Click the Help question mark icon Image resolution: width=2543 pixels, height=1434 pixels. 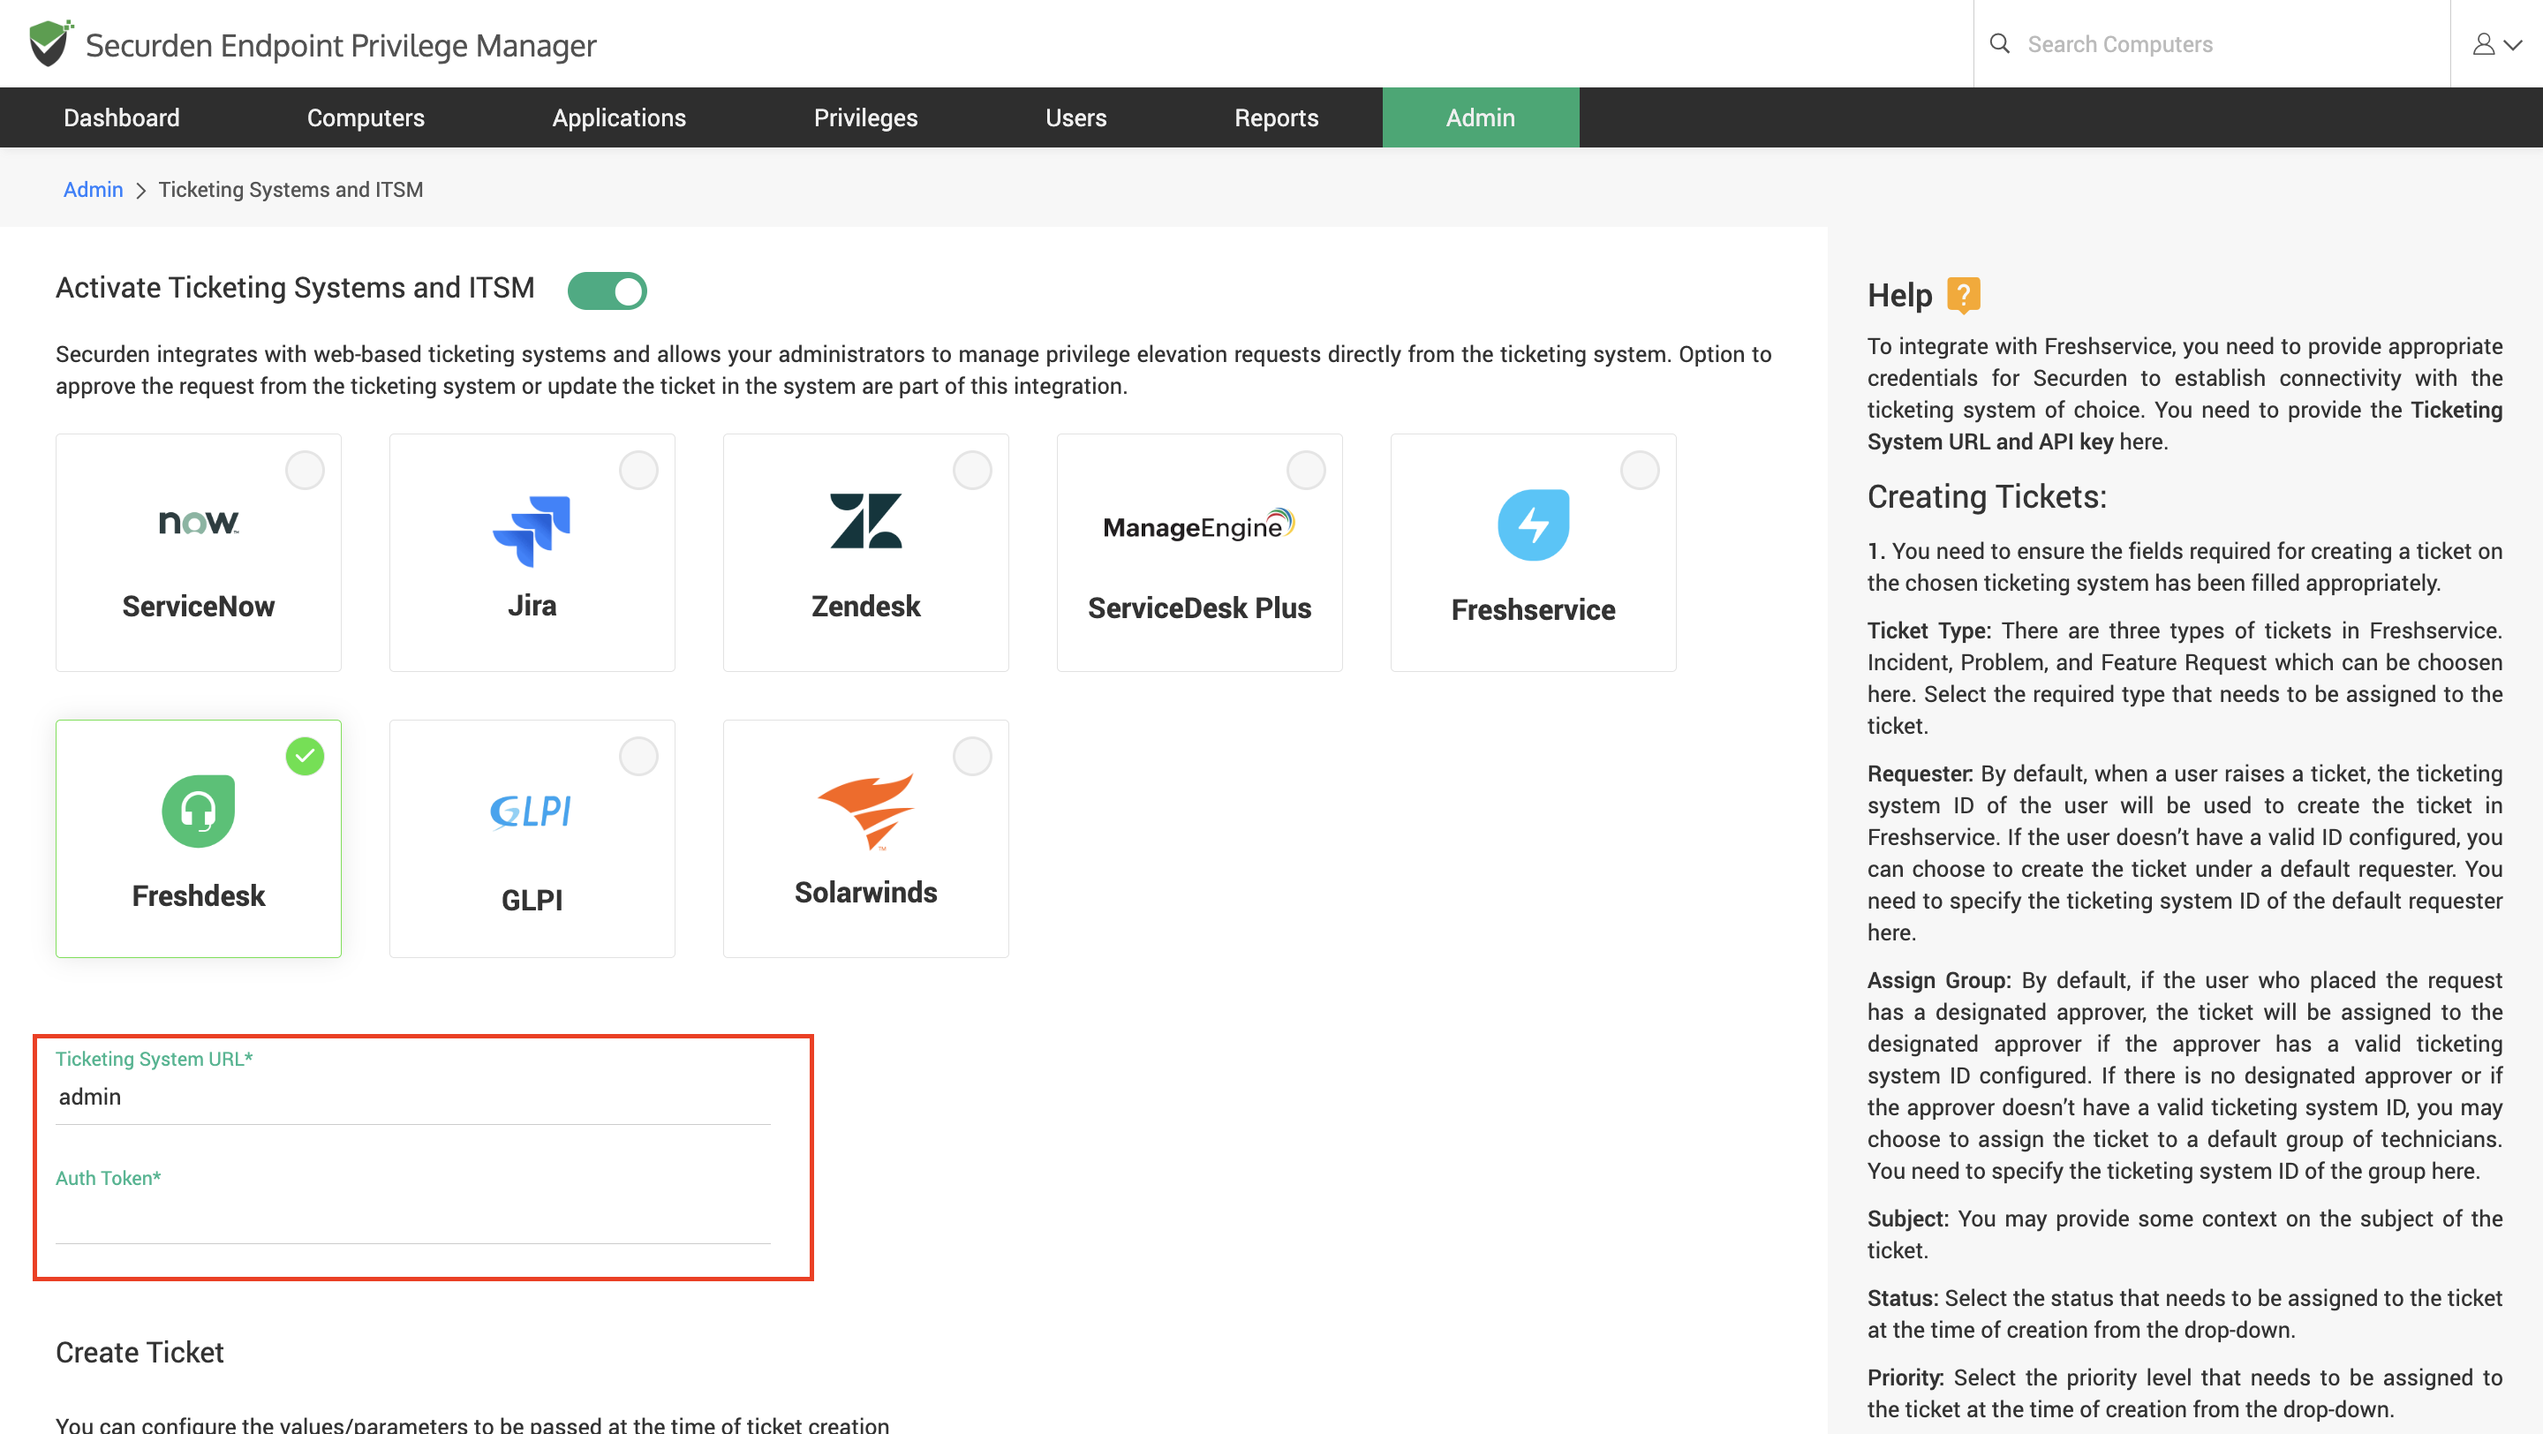(1963, 295)
